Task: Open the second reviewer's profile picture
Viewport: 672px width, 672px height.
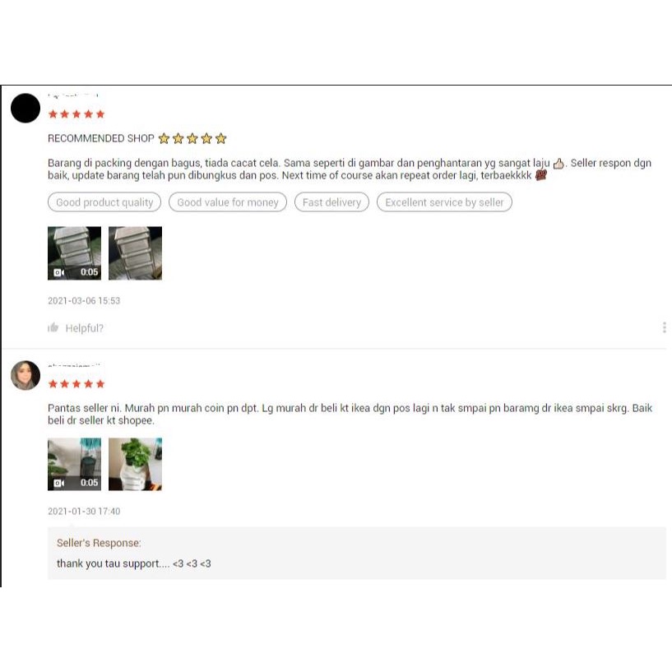Action: 25,375
